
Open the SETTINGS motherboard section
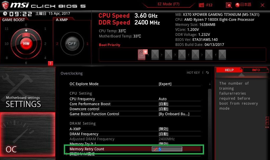click(x=27, y=89)
